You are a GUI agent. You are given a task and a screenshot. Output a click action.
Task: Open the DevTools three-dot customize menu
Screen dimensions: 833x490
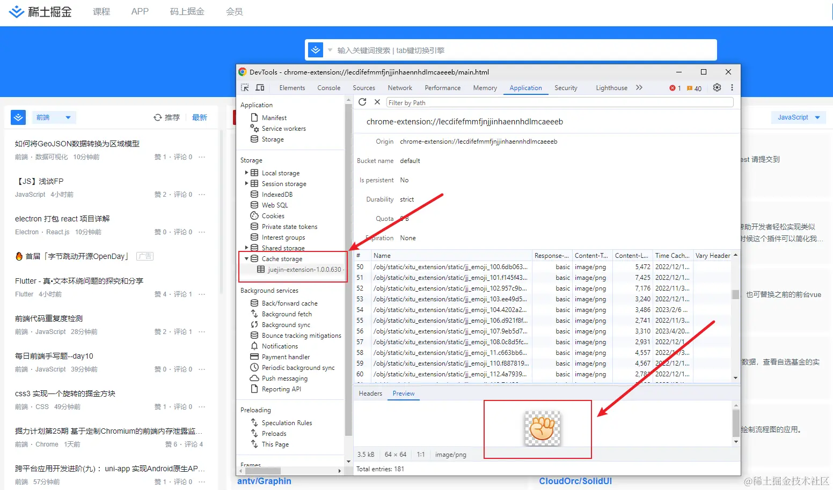point(732,88)
